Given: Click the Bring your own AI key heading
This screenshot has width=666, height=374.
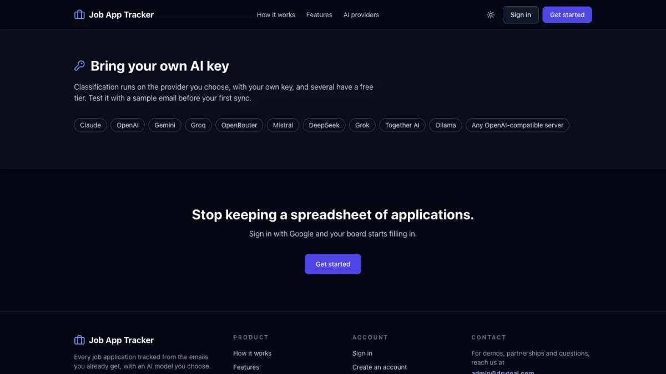Looking at the screenshot, I should pos(160,66).
